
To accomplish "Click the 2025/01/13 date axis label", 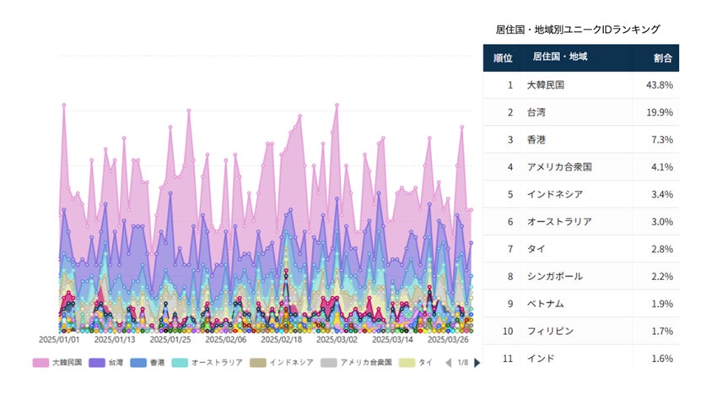I will (x=114, y=340).
